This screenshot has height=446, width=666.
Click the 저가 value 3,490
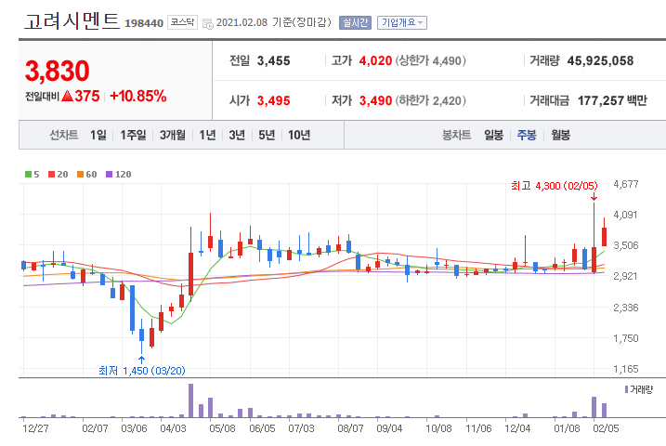pyautogui.click(x=375, y=100)
